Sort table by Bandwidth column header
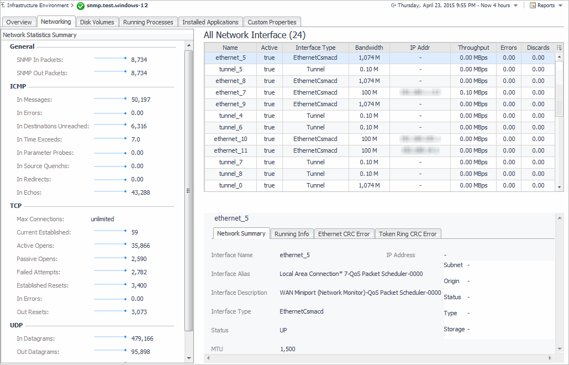 369,48
